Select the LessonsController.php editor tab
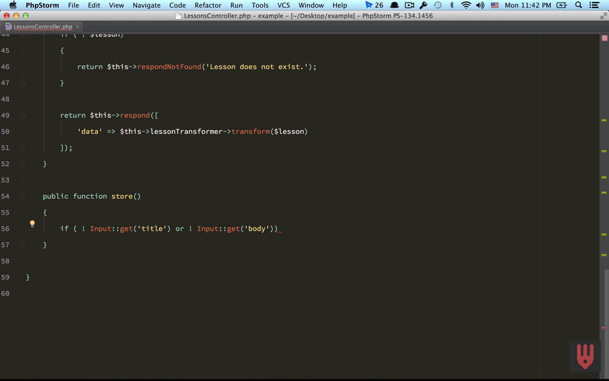Screen dimensions: 609x381 coord(43,26)
